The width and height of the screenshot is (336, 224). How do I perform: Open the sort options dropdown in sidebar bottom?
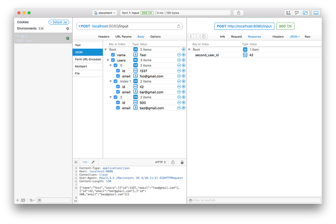coord(32,200)
